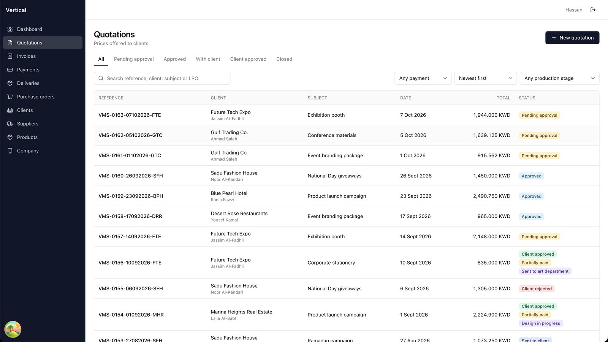Open Invoices from the sidebar
Viewport: 608px width, 342px height.
coord(43,56)
